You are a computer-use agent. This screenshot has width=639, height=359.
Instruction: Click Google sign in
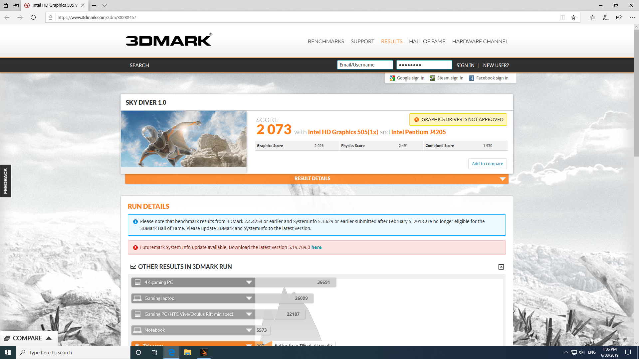pos(407,78)
